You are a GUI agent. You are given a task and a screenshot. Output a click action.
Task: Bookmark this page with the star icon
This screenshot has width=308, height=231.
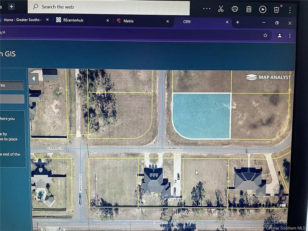click(x=265, y=35)
